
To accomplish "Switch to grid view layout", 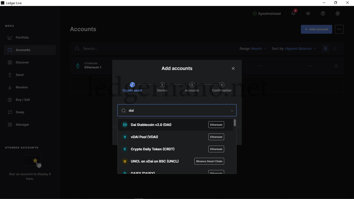I will [335, 48].
